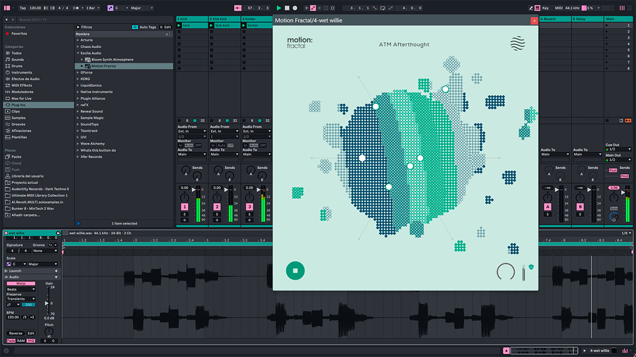Expand the Xfer Records folder
This screenshot has height=357, width=636.
tap(78, 157)
